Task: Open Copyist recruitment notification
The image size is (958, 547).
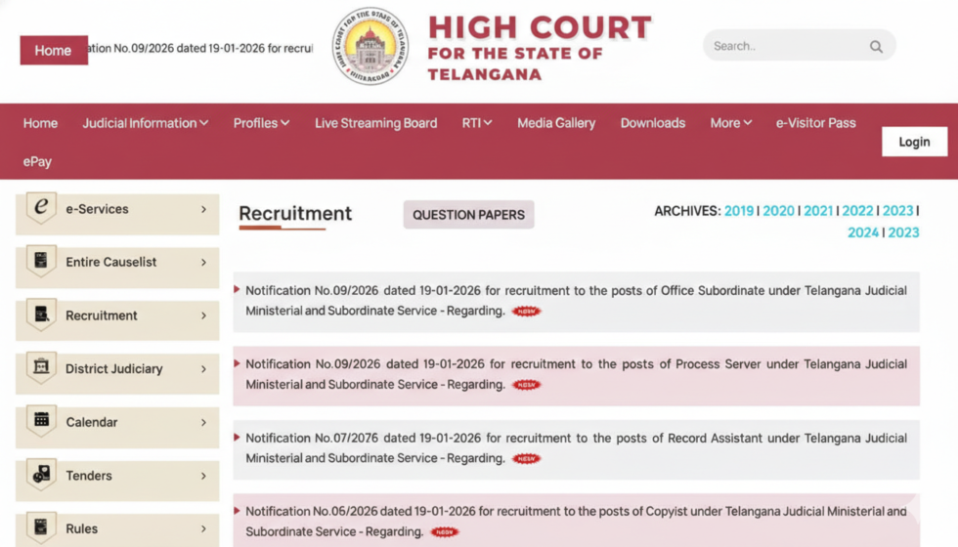Action: [576, 522]
